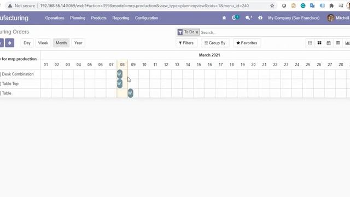Click the browser address bar URL
Image resolution: width=350 pixels, height=197 pixels.
pos(144,6)
